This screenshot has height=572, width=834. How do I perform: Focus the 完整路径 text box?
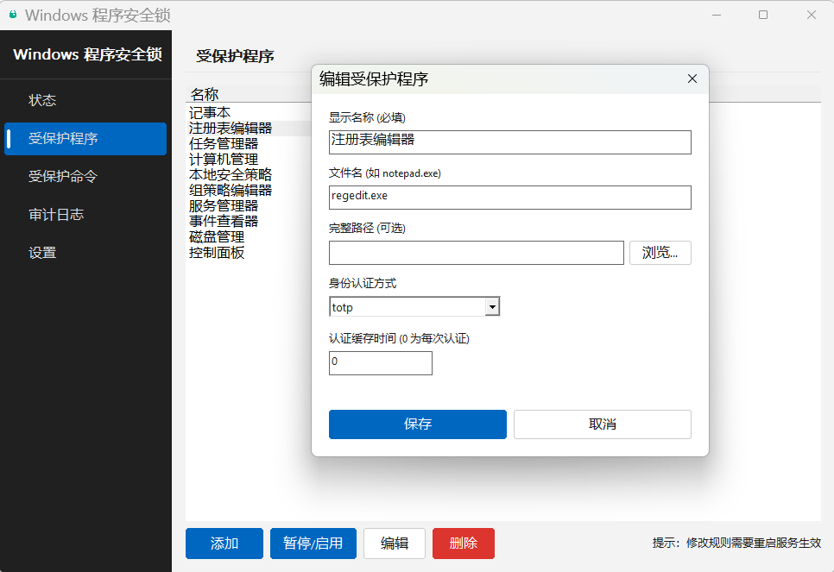point(476,253)
